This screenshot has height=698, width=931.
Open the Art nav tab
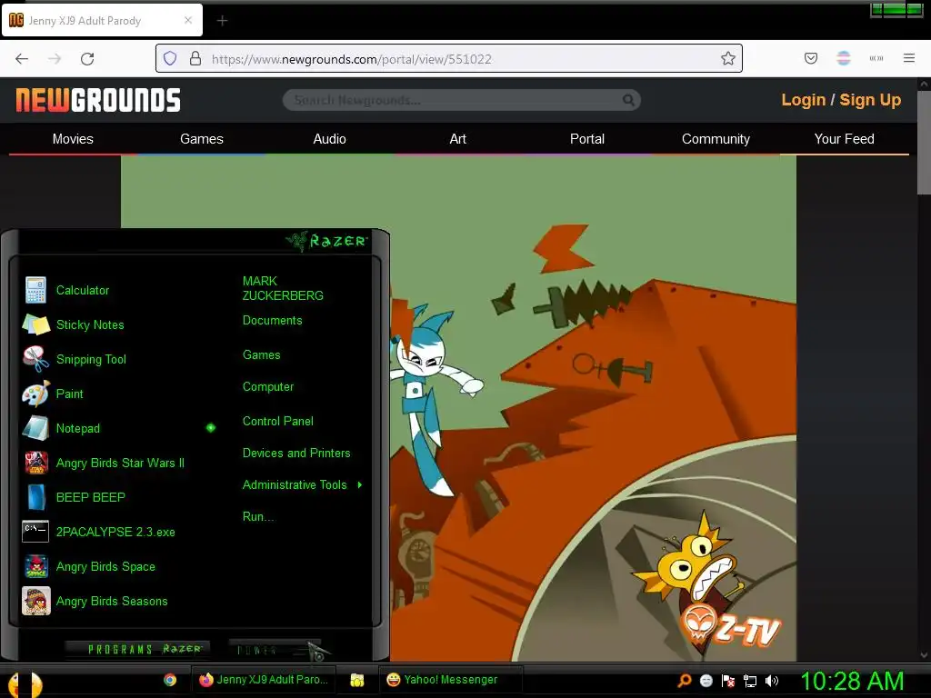coord(458,139)
